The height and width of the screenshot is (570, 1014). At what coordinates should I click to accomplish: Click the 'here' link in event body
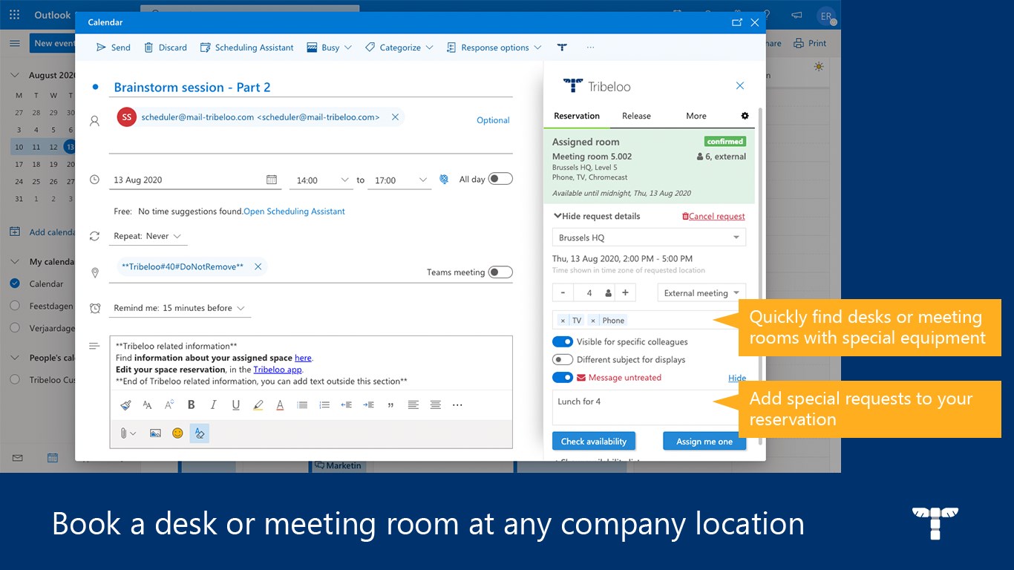(x=303, y=358)
